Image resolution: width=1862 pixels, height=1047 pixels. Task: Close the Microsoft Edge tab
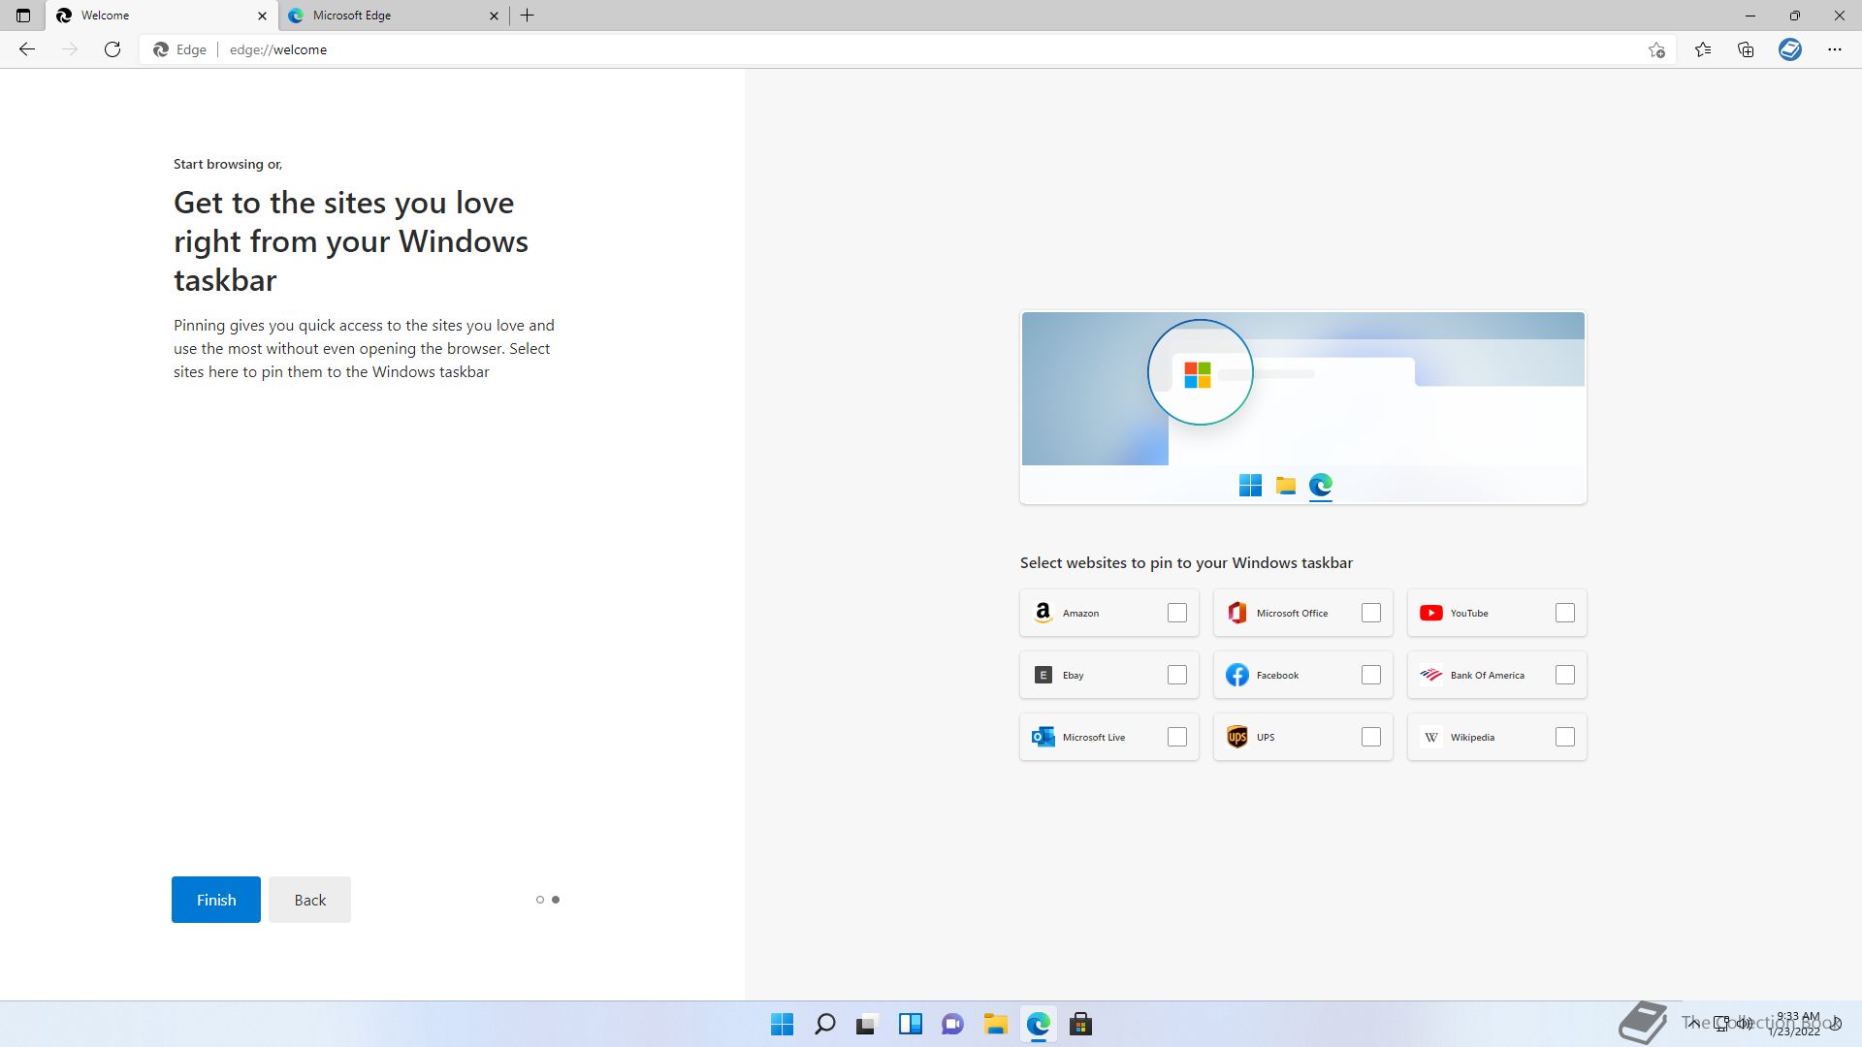click(x=494, y=16)
